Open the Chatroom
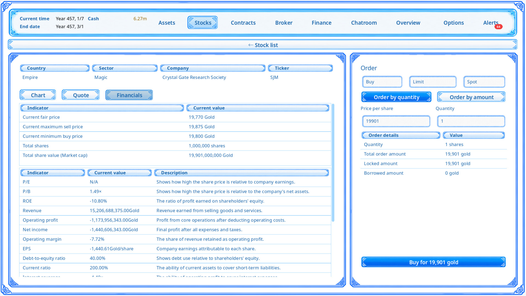This screenshot has height=296, width=526. (364, 23)
